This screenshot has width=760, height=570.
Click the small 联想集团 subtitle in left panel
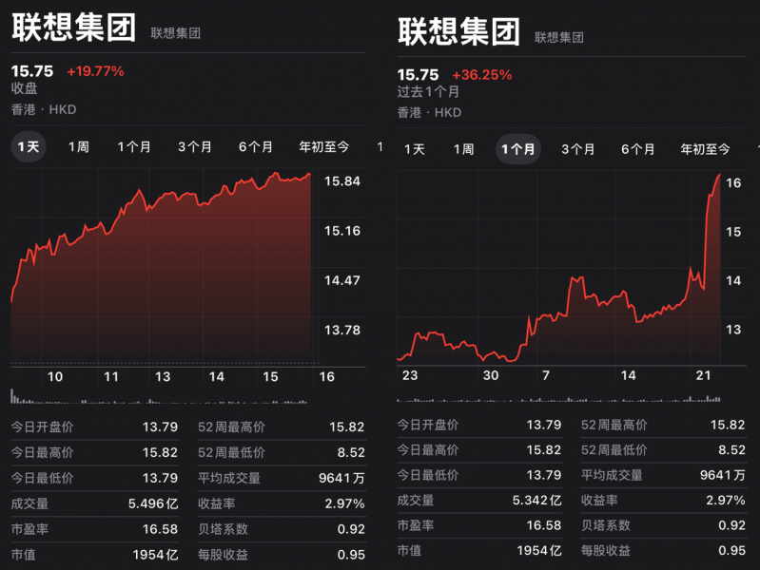(175, 33)
